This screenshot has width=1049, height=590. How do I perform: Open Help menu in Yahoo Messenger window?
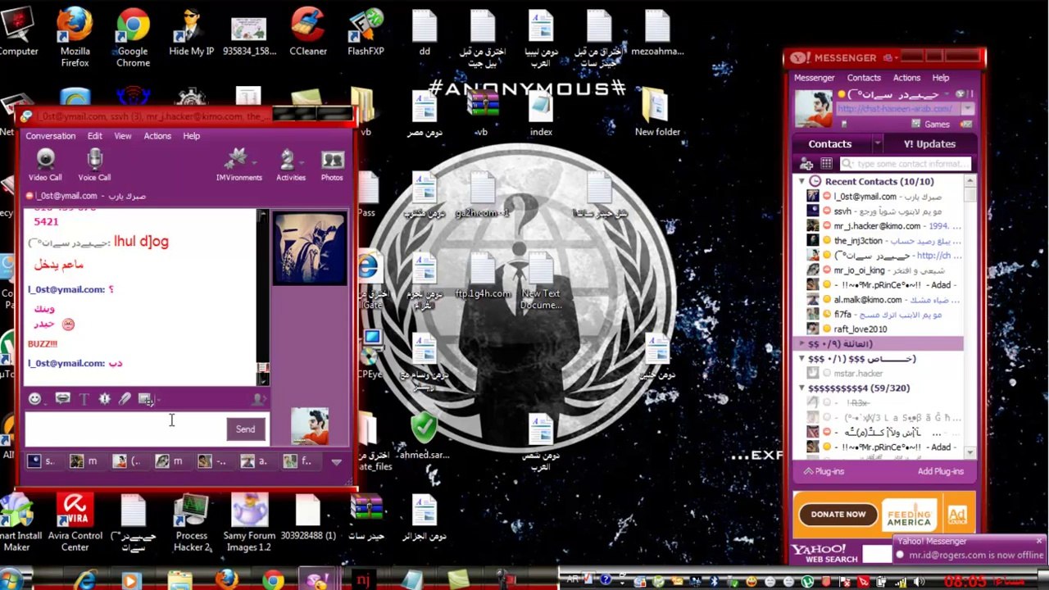point(940,78)
